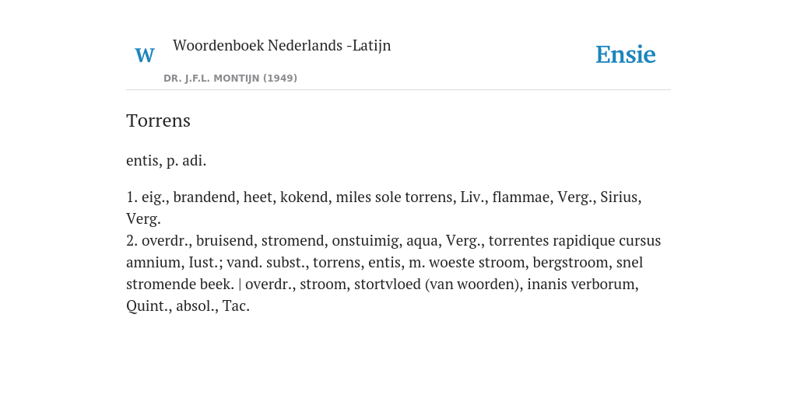Click the Woordenboek Nederlands -Latijn title
797x398 pixels.
(282, 46)
